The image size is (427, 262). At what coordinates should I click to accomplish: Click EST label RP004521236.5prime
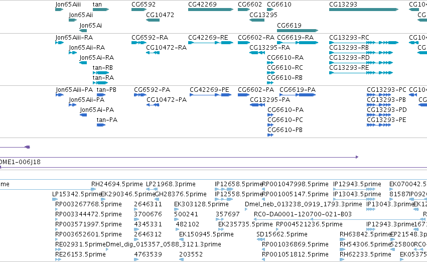tap(310, 224)
